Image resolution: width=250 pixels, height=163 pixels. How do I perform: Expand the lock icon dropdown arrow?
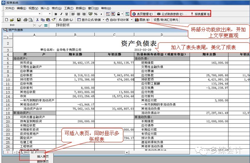pyautogui.click(x=122, y=14)
